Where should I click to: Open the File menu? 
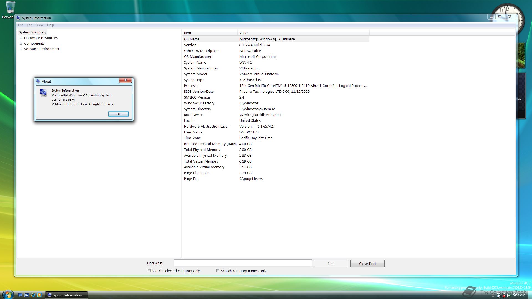point(21,25)
